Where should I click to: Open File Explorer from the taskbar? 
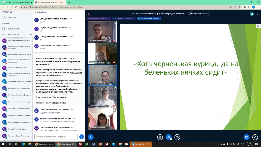(30, 144)
